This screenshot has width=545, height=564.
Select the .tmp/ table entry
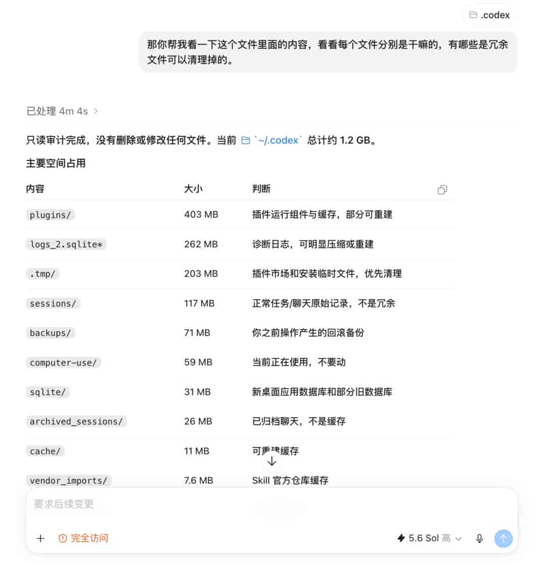pos(42,274)
